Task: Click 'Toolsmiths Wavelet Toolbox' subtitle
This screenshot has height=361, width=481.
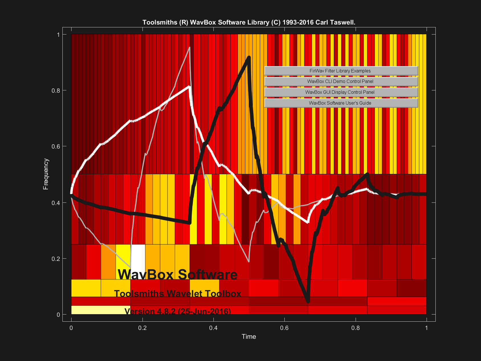Action: pos(178,293)
